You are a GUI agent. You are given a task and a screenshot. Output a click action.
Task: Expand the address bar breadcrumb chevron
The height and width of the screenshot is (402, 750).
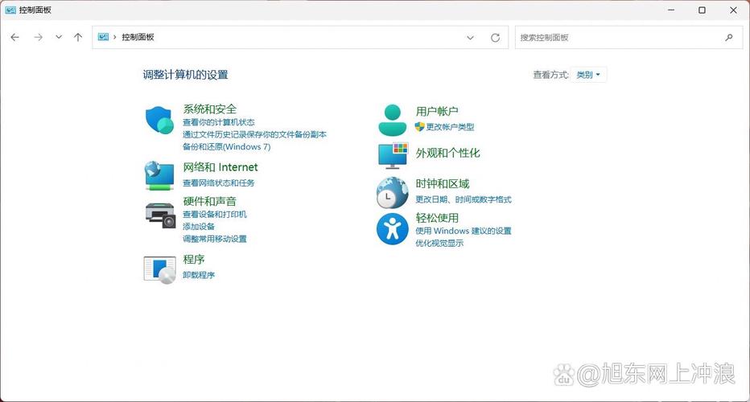pyautogui.click(x=115, y=37)
